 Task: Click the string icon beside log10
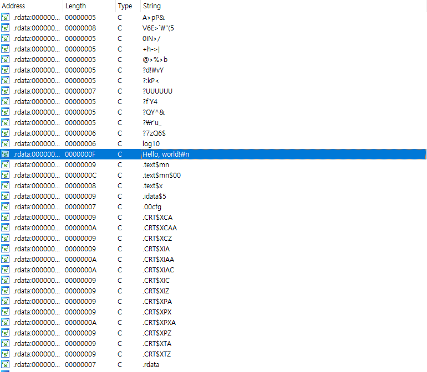point(5,143)
